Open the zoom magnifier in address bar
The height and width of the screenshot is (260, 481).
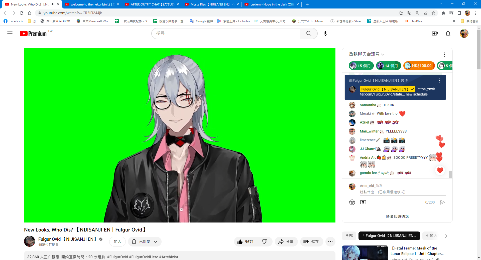point(417,13)
